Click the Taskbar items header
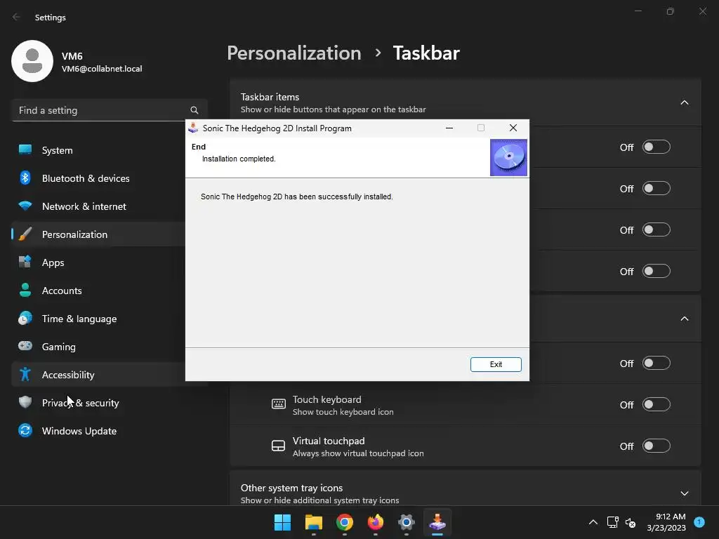The width and height of the screenshot is (719, 539). [465, 102]
